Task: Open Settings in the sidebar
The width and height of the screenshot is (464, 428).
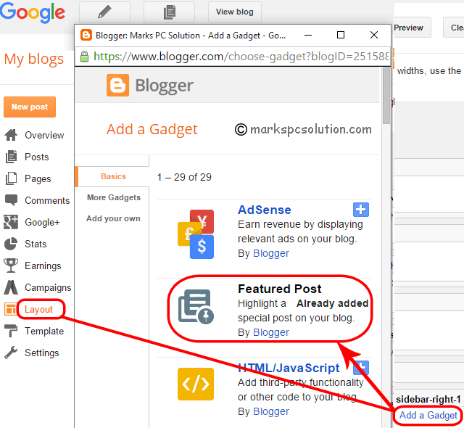Action: click(x=42, y=353)
